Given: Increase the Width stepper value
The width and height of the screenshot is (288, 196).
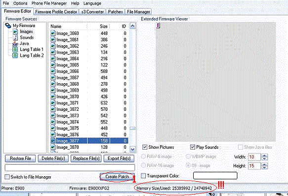Looking at the screenshot, I should 264,156.
